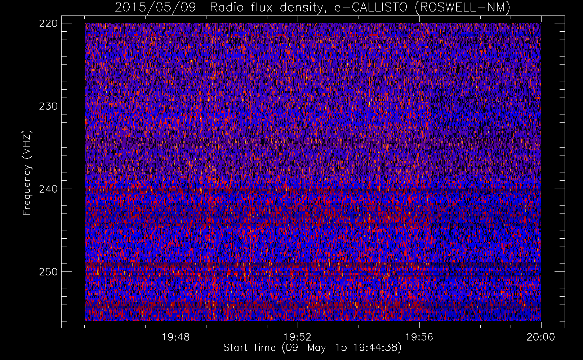Select the 240 frequency tick label
The height and width of the screenshot is (360, 583).
[x=48, y=189]
